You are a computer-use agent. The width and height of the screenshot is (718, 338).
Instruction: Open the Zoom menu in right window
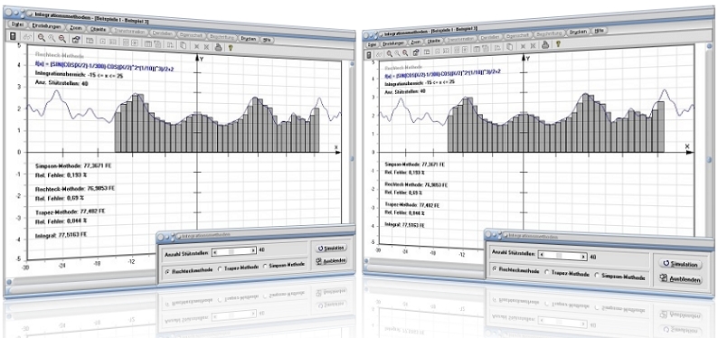[x=416, y=42]
